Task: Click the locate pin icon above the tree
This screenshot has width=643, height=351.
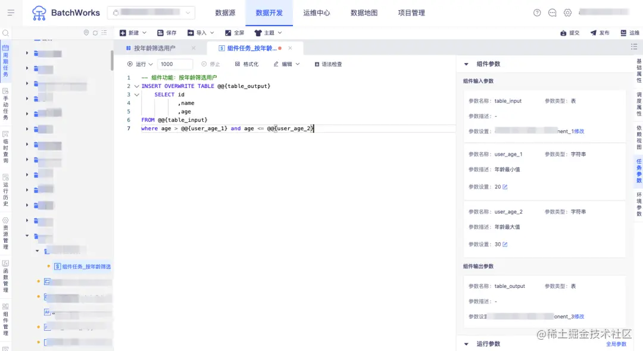Action: pos(86,33)
